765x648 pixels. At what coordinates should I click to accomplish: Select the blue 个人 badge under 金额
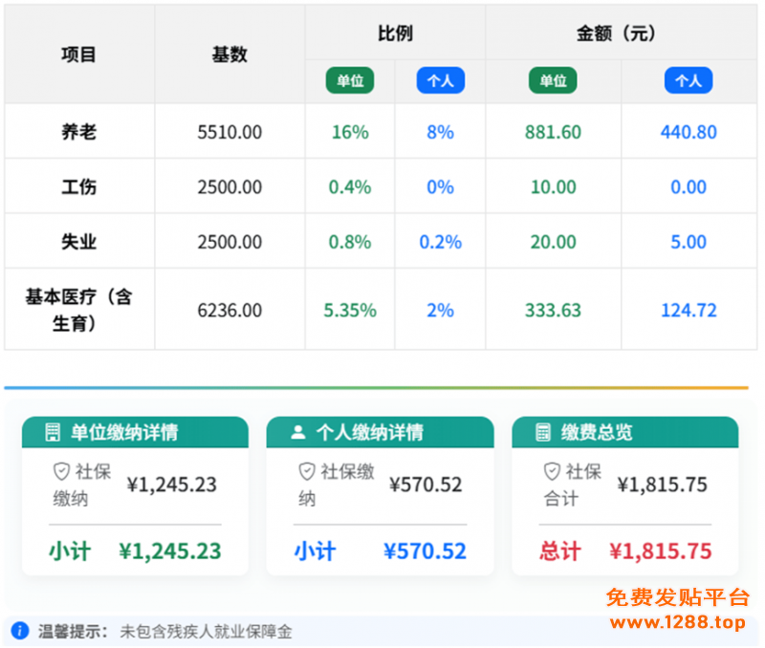click(x=688, y=80)
